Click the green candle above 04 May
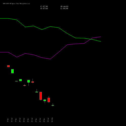The image size is (126, 126). coord(53,105)
